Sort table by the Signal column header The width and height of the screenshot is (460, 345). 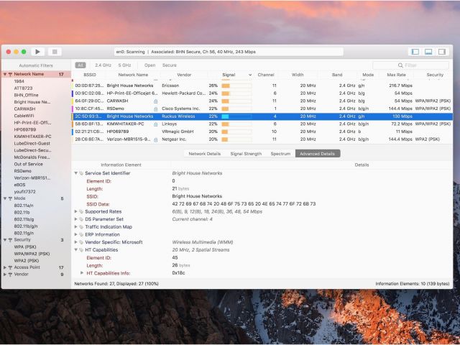click(229, 75)
